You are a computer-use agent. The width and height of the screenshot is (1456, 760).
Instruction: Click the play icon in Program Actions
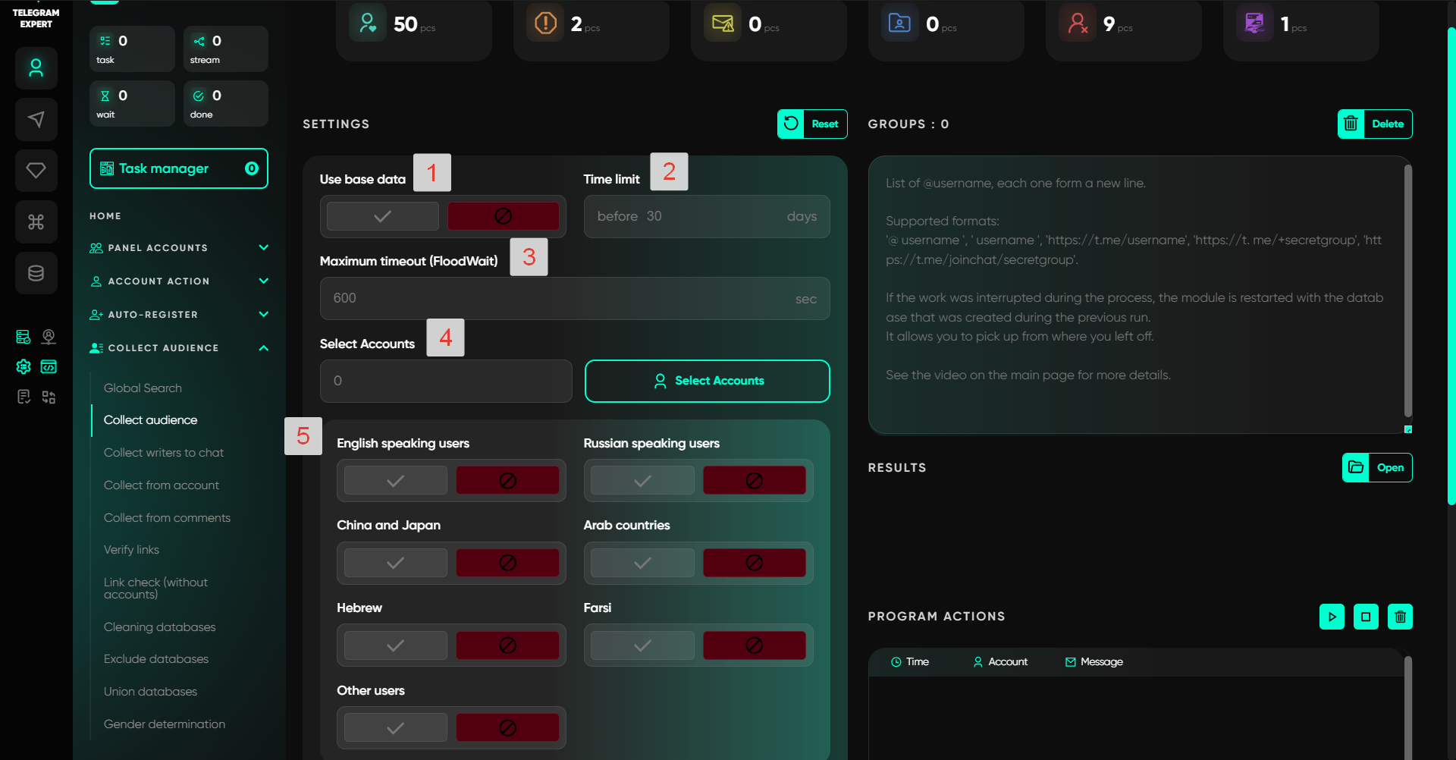click(1332, 617)
